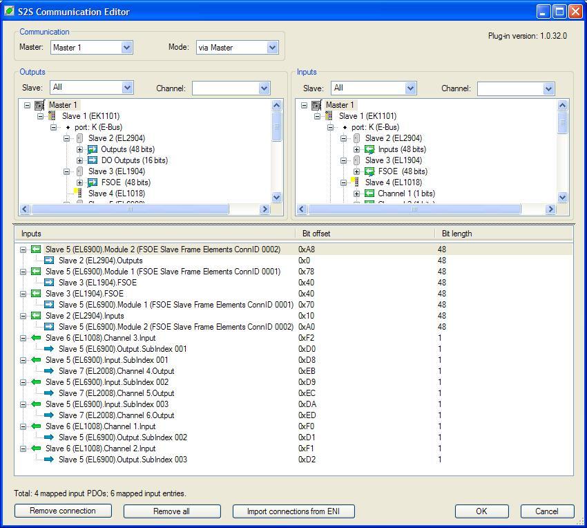The height and width of the screenshot is (528, 587).
Task: Click the Channel 1 (1 bits) input icon
Action: click(x=369, y=194)
